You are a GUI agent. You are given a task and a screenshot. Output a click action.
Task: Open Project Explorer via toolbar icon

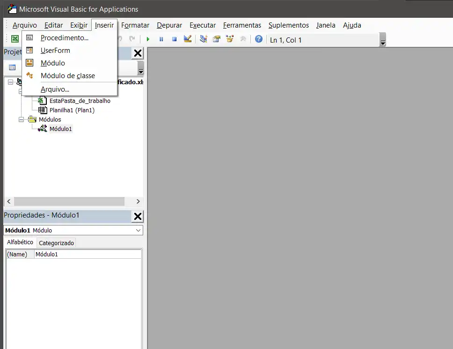pos(204,39)
